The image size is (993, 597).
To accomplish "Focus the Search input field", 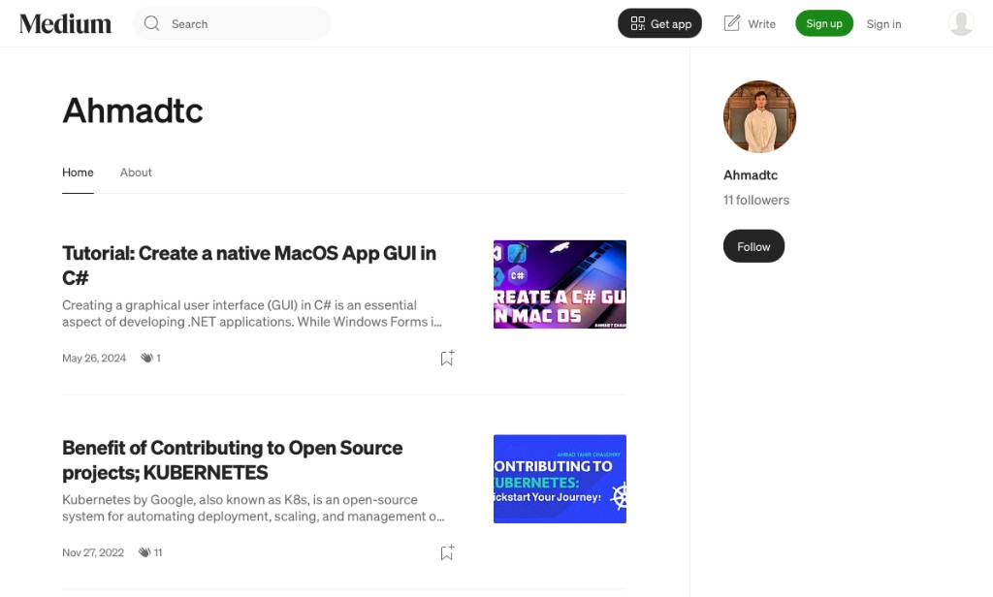I will (x=242, y=23).
